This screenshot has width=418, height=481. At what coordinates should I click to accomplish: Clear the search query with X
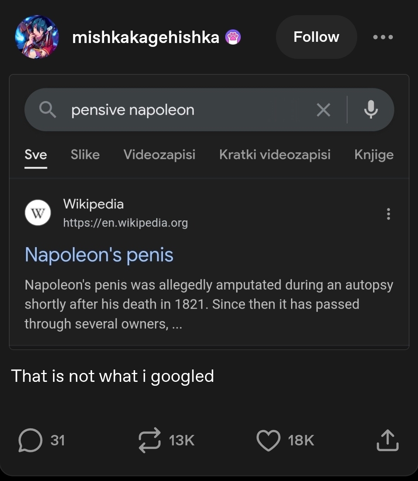(324, 110)
